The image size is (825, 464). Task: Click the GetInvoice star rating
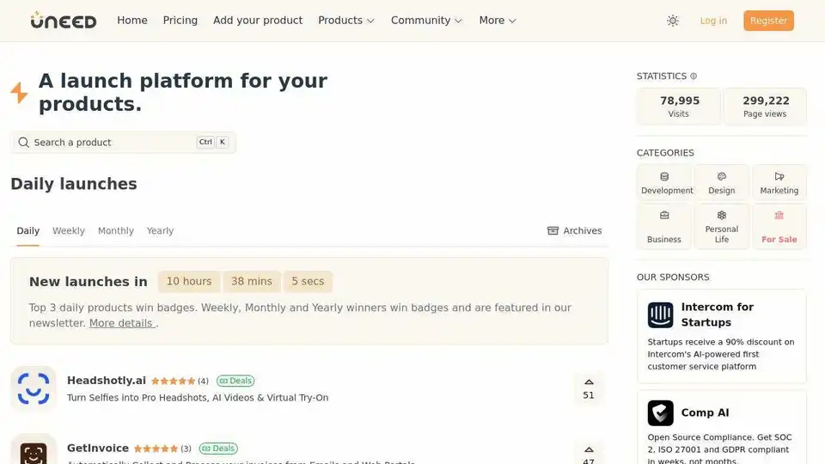pos(156,449)
